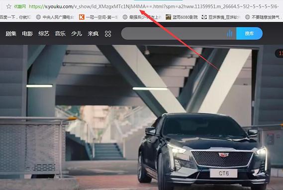Click the bookmark star in address bar
283x190 pixels.
coord(8,6)
